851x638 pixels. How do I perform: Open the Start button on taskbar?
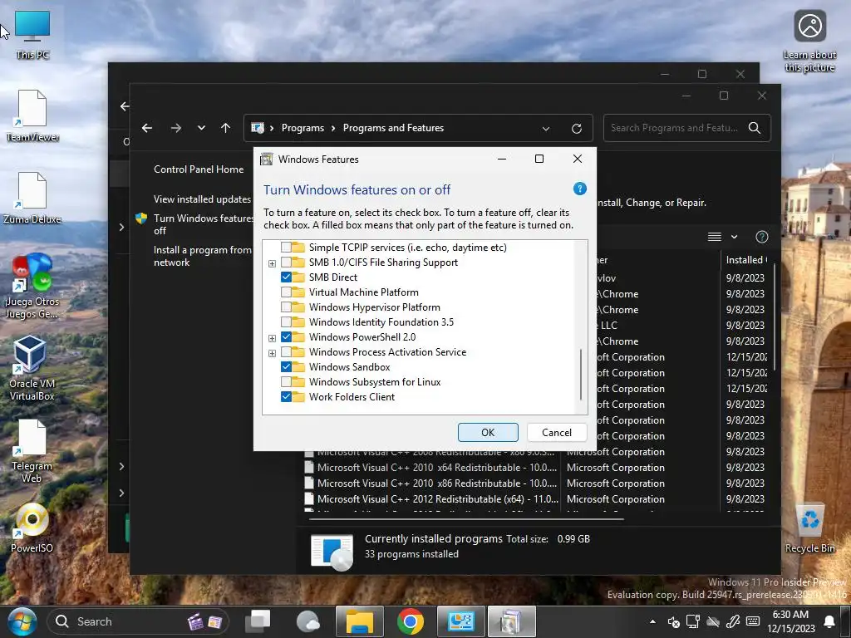(22, 621)
